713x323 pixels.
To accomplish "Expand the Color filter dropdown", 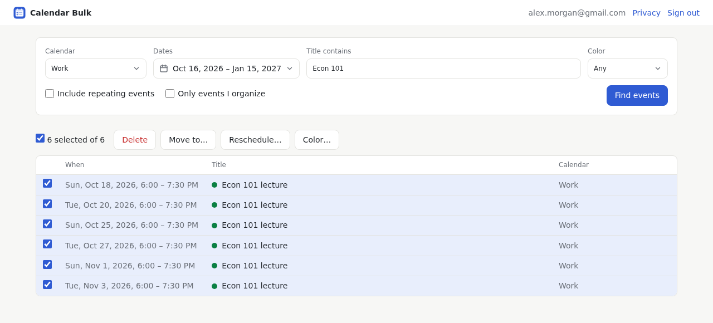I will [628, 68].
